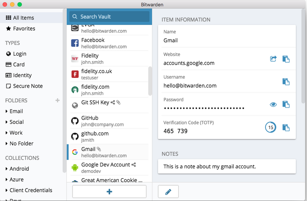Select All Items in sidebar
Viewport: 307px width, 201px height.
(23, 18)
